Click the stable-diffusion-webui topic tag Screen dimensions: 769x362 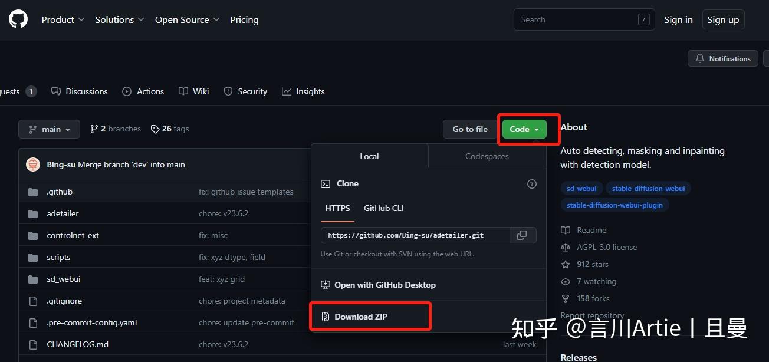point(648,189)
